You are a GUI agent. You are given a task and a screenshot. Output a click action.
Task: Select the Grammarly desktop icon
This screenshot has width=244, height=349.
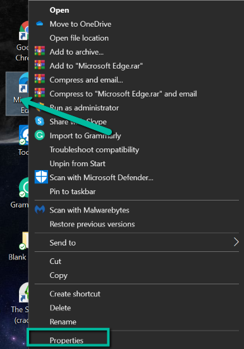20,193
